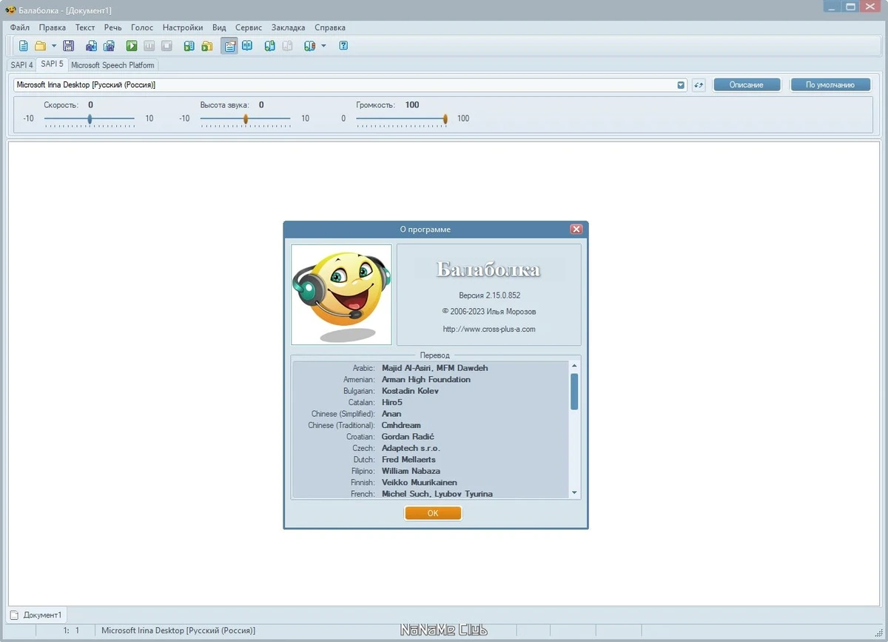Toggle the highlighted clipboard panel icon
888x642 pixels.
pos(229,46)
